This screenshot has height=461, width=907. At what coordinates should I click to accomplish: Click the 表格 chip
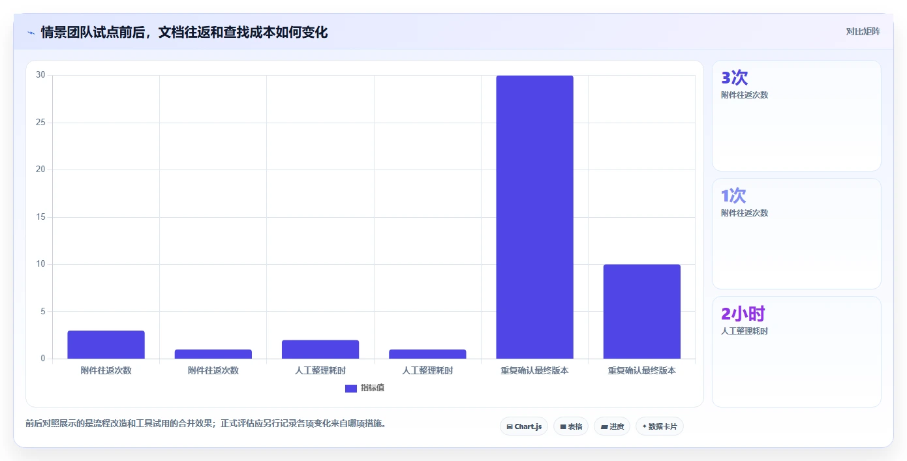point(571,426)
